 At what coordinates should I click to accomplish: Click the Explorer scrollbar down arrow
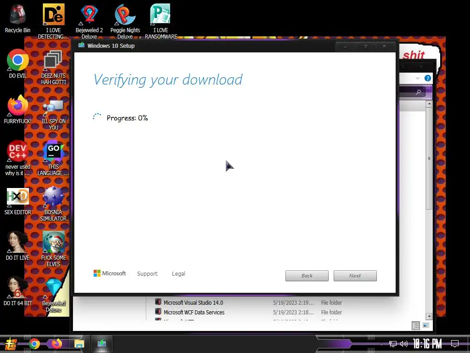pos(429,316)
